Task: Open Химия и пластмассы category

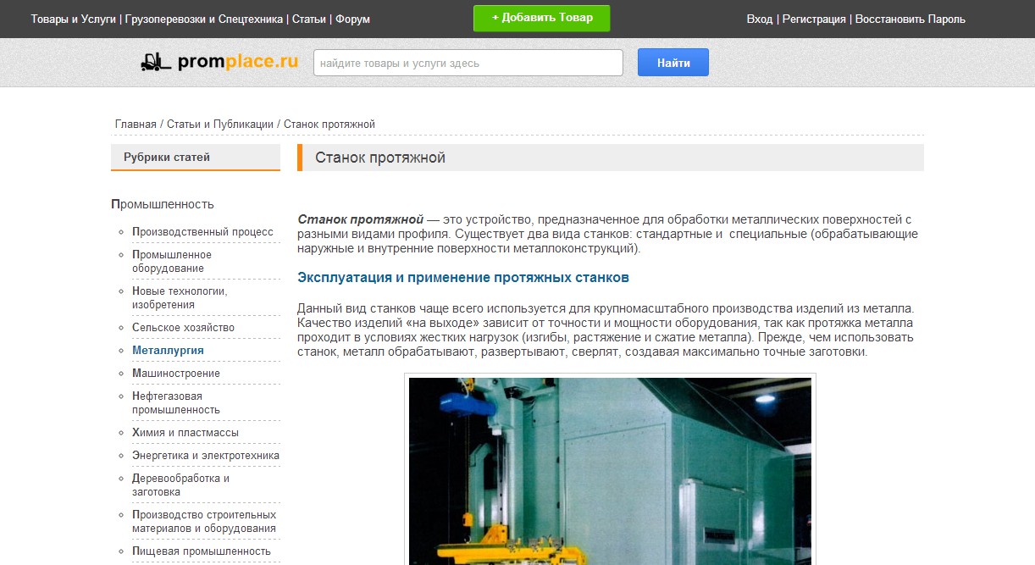Action: point(185,433)
